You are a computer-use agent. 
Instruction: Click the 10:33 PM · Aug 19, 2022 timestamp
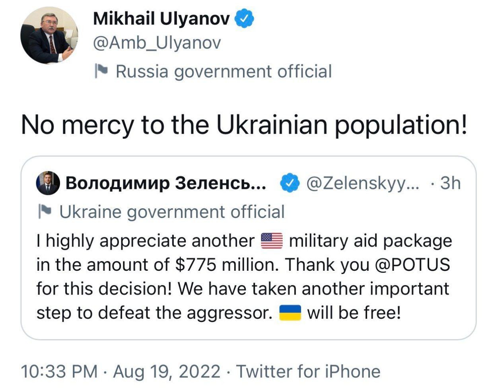[x=120, y=372]
